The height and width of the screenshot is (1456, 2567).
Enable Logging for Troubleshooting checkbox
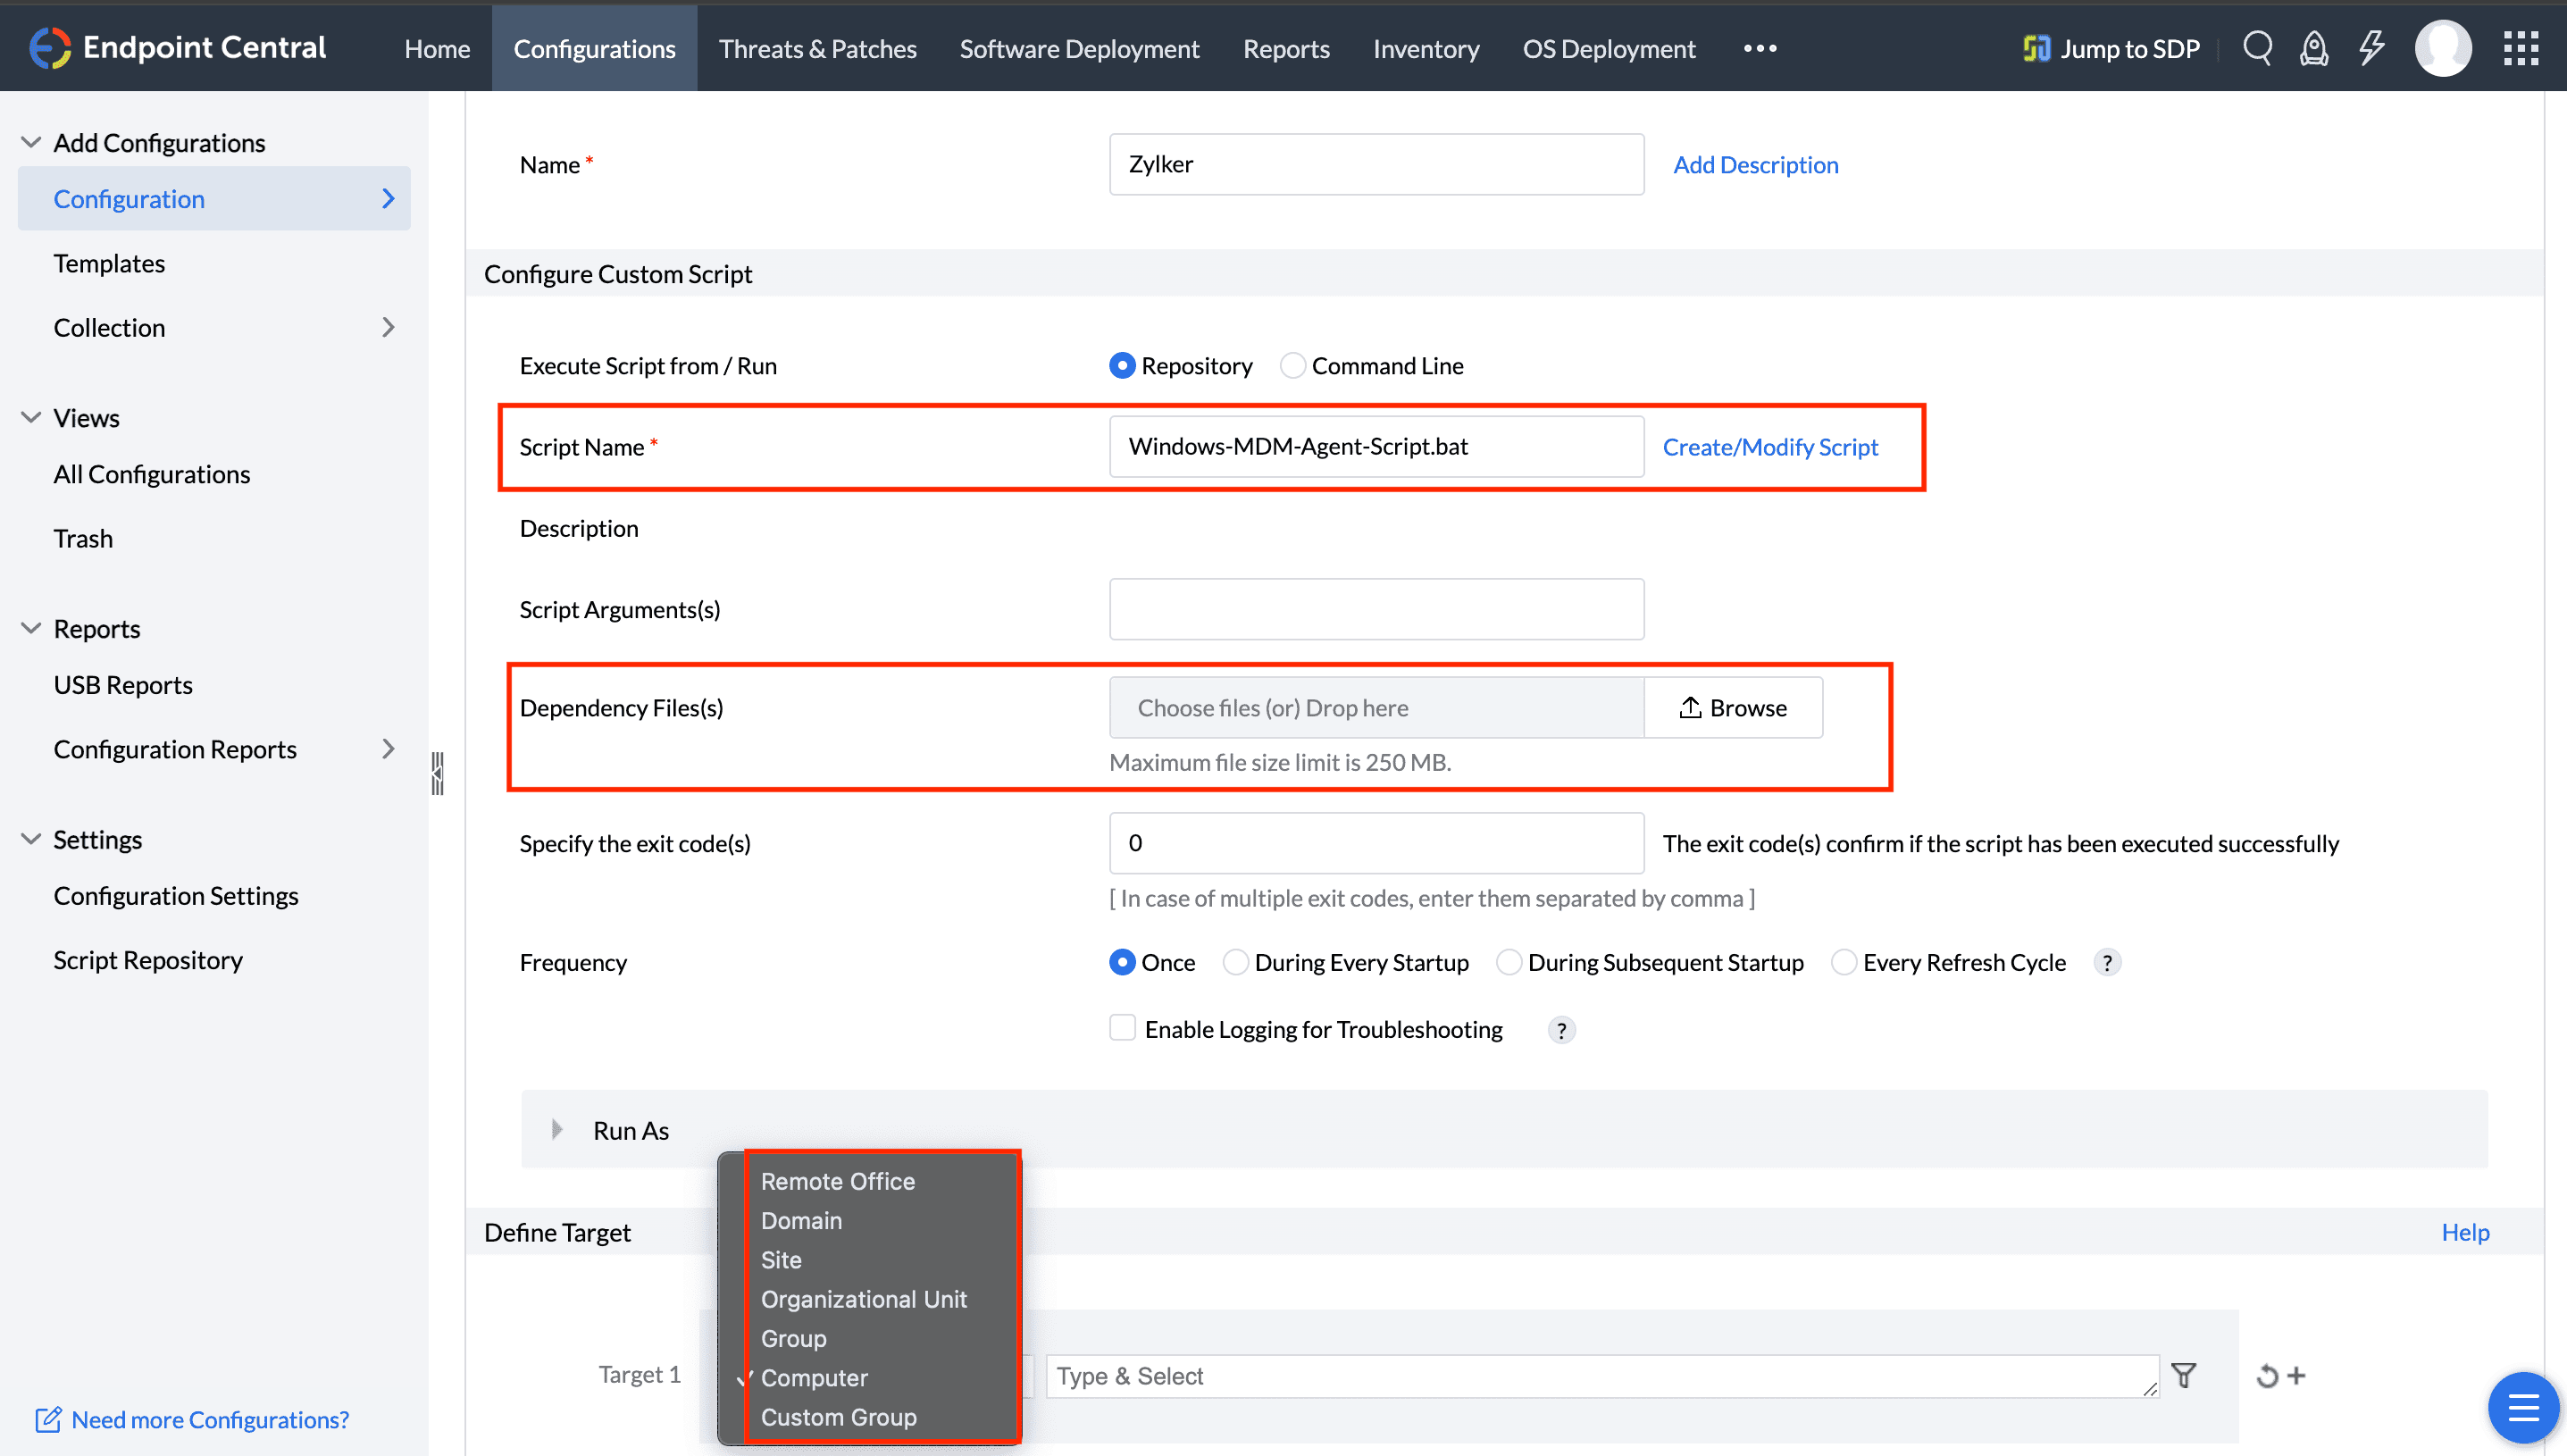1123,1028
